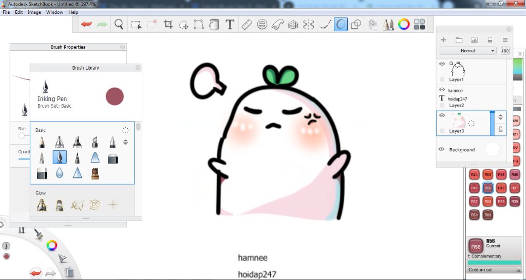Pick the water drop Smear brush
The width and height of the screenshot is (526, 280).
click(60, 173)
